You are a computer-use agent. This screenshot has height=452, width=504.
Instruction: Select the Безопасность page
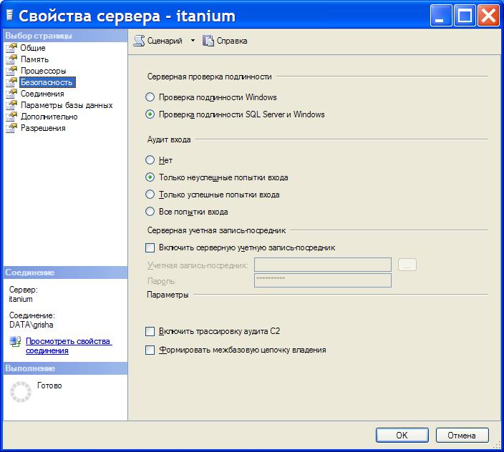[x=47, y=82]
